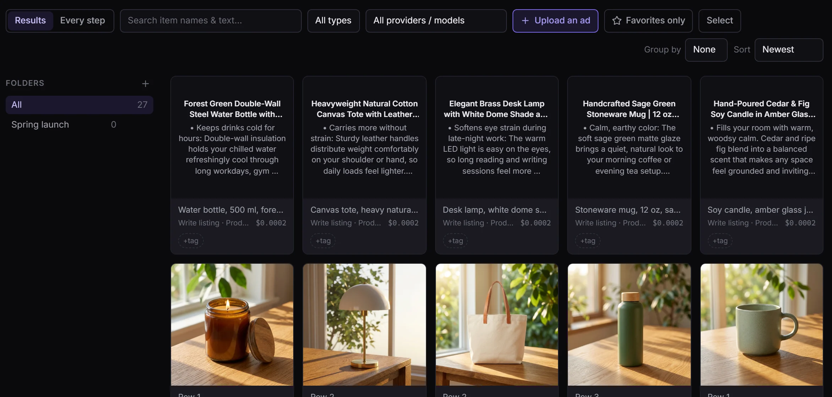Open the green water bottle image

pos(629,324)
